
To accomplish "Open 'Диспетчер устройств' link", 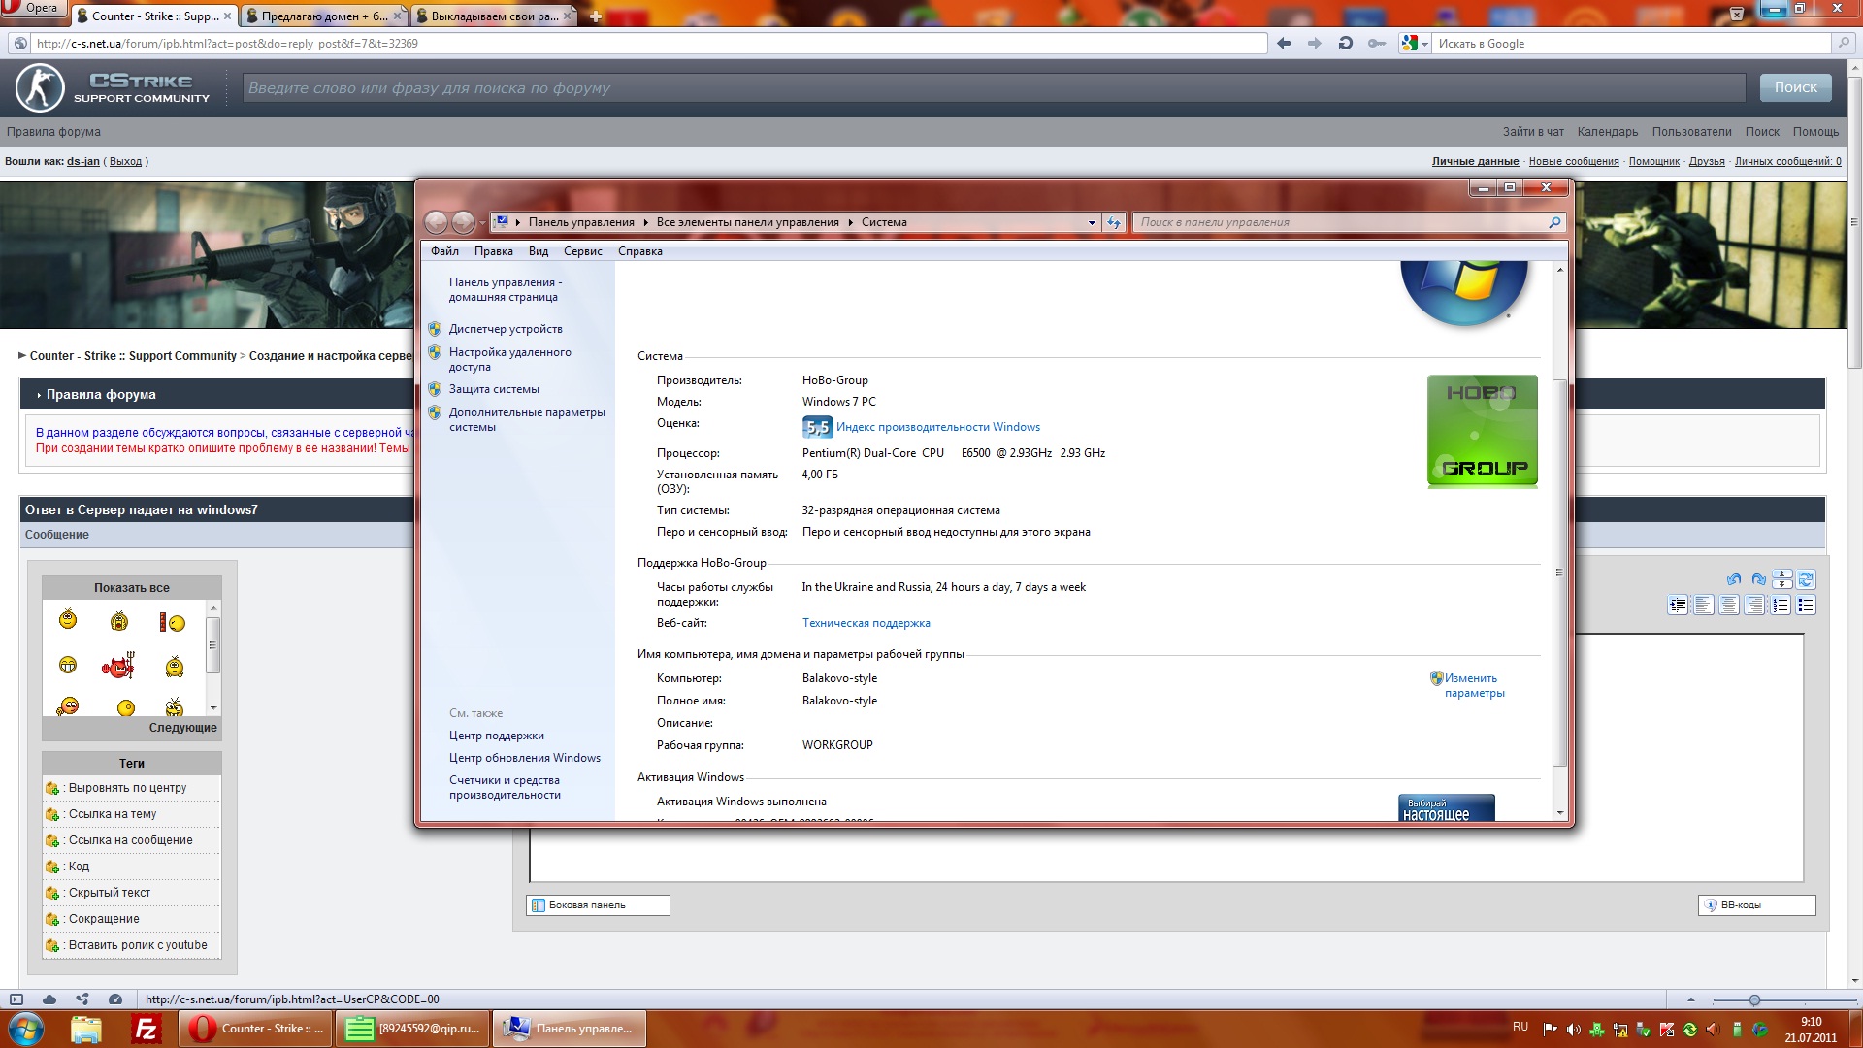I will coord(506,329).
